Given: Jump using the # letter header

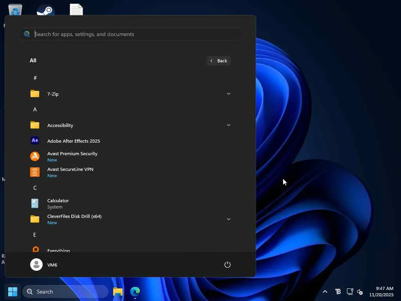Looking at the screenshot, I should click(x=35, y=78).
